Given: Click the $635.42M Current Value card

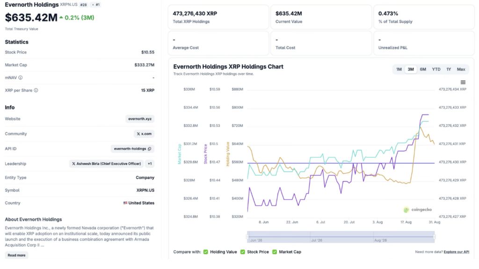Looking at the screenshot, I should (x=321, y=17).
